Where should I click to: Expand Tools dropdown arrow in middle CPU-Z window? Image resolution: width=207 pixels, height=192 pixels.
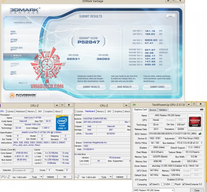point(111,177)
